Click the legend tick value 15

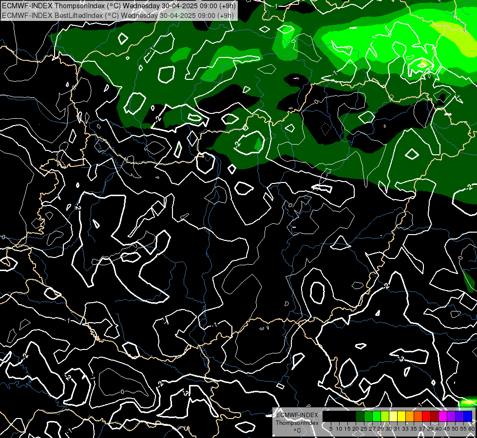click(x=348, y=429)
